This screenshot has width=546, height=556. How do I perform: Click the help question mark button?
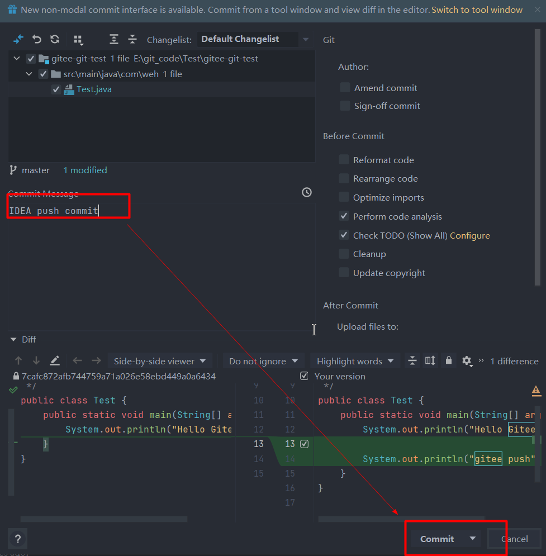pyautogui.click(x=18, y=539)
